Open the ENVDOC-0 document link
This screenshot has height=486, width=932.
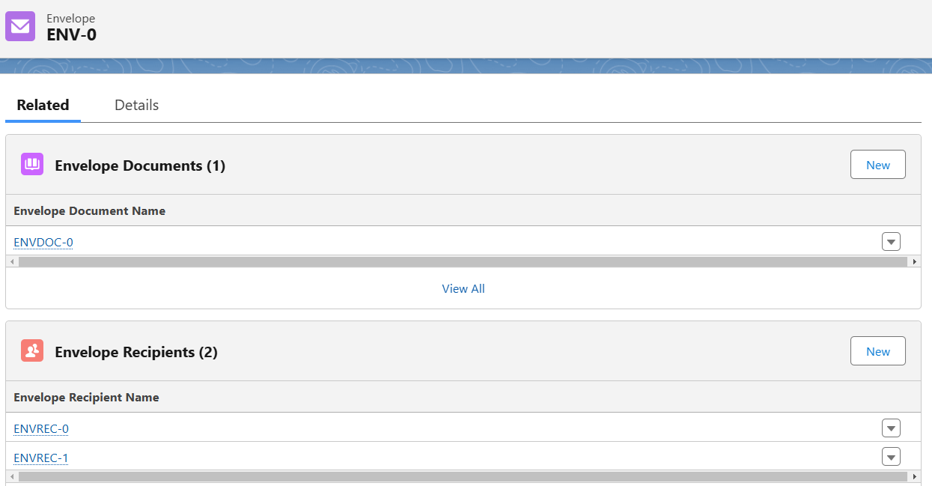tap(43, 242)
